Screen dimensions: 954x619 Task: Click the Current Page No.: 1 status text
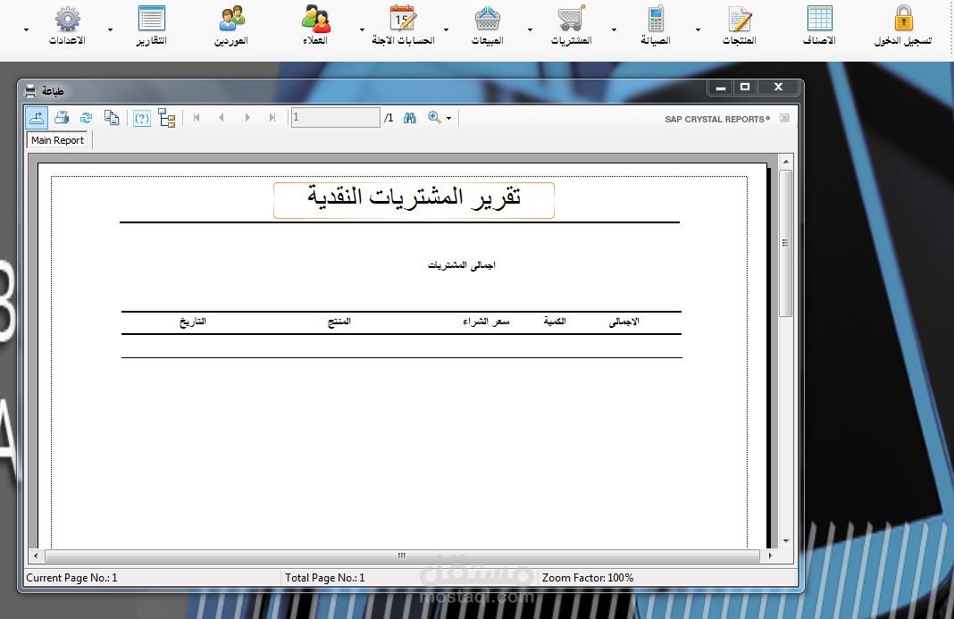[71, 578]
